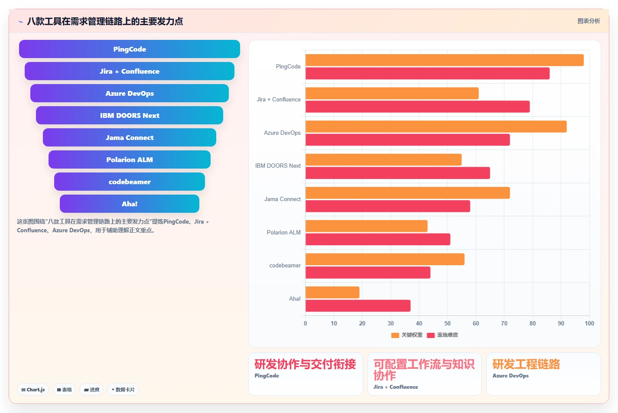Click the x-axis value 50
This screenshot has height=413, width=618.
447,323
